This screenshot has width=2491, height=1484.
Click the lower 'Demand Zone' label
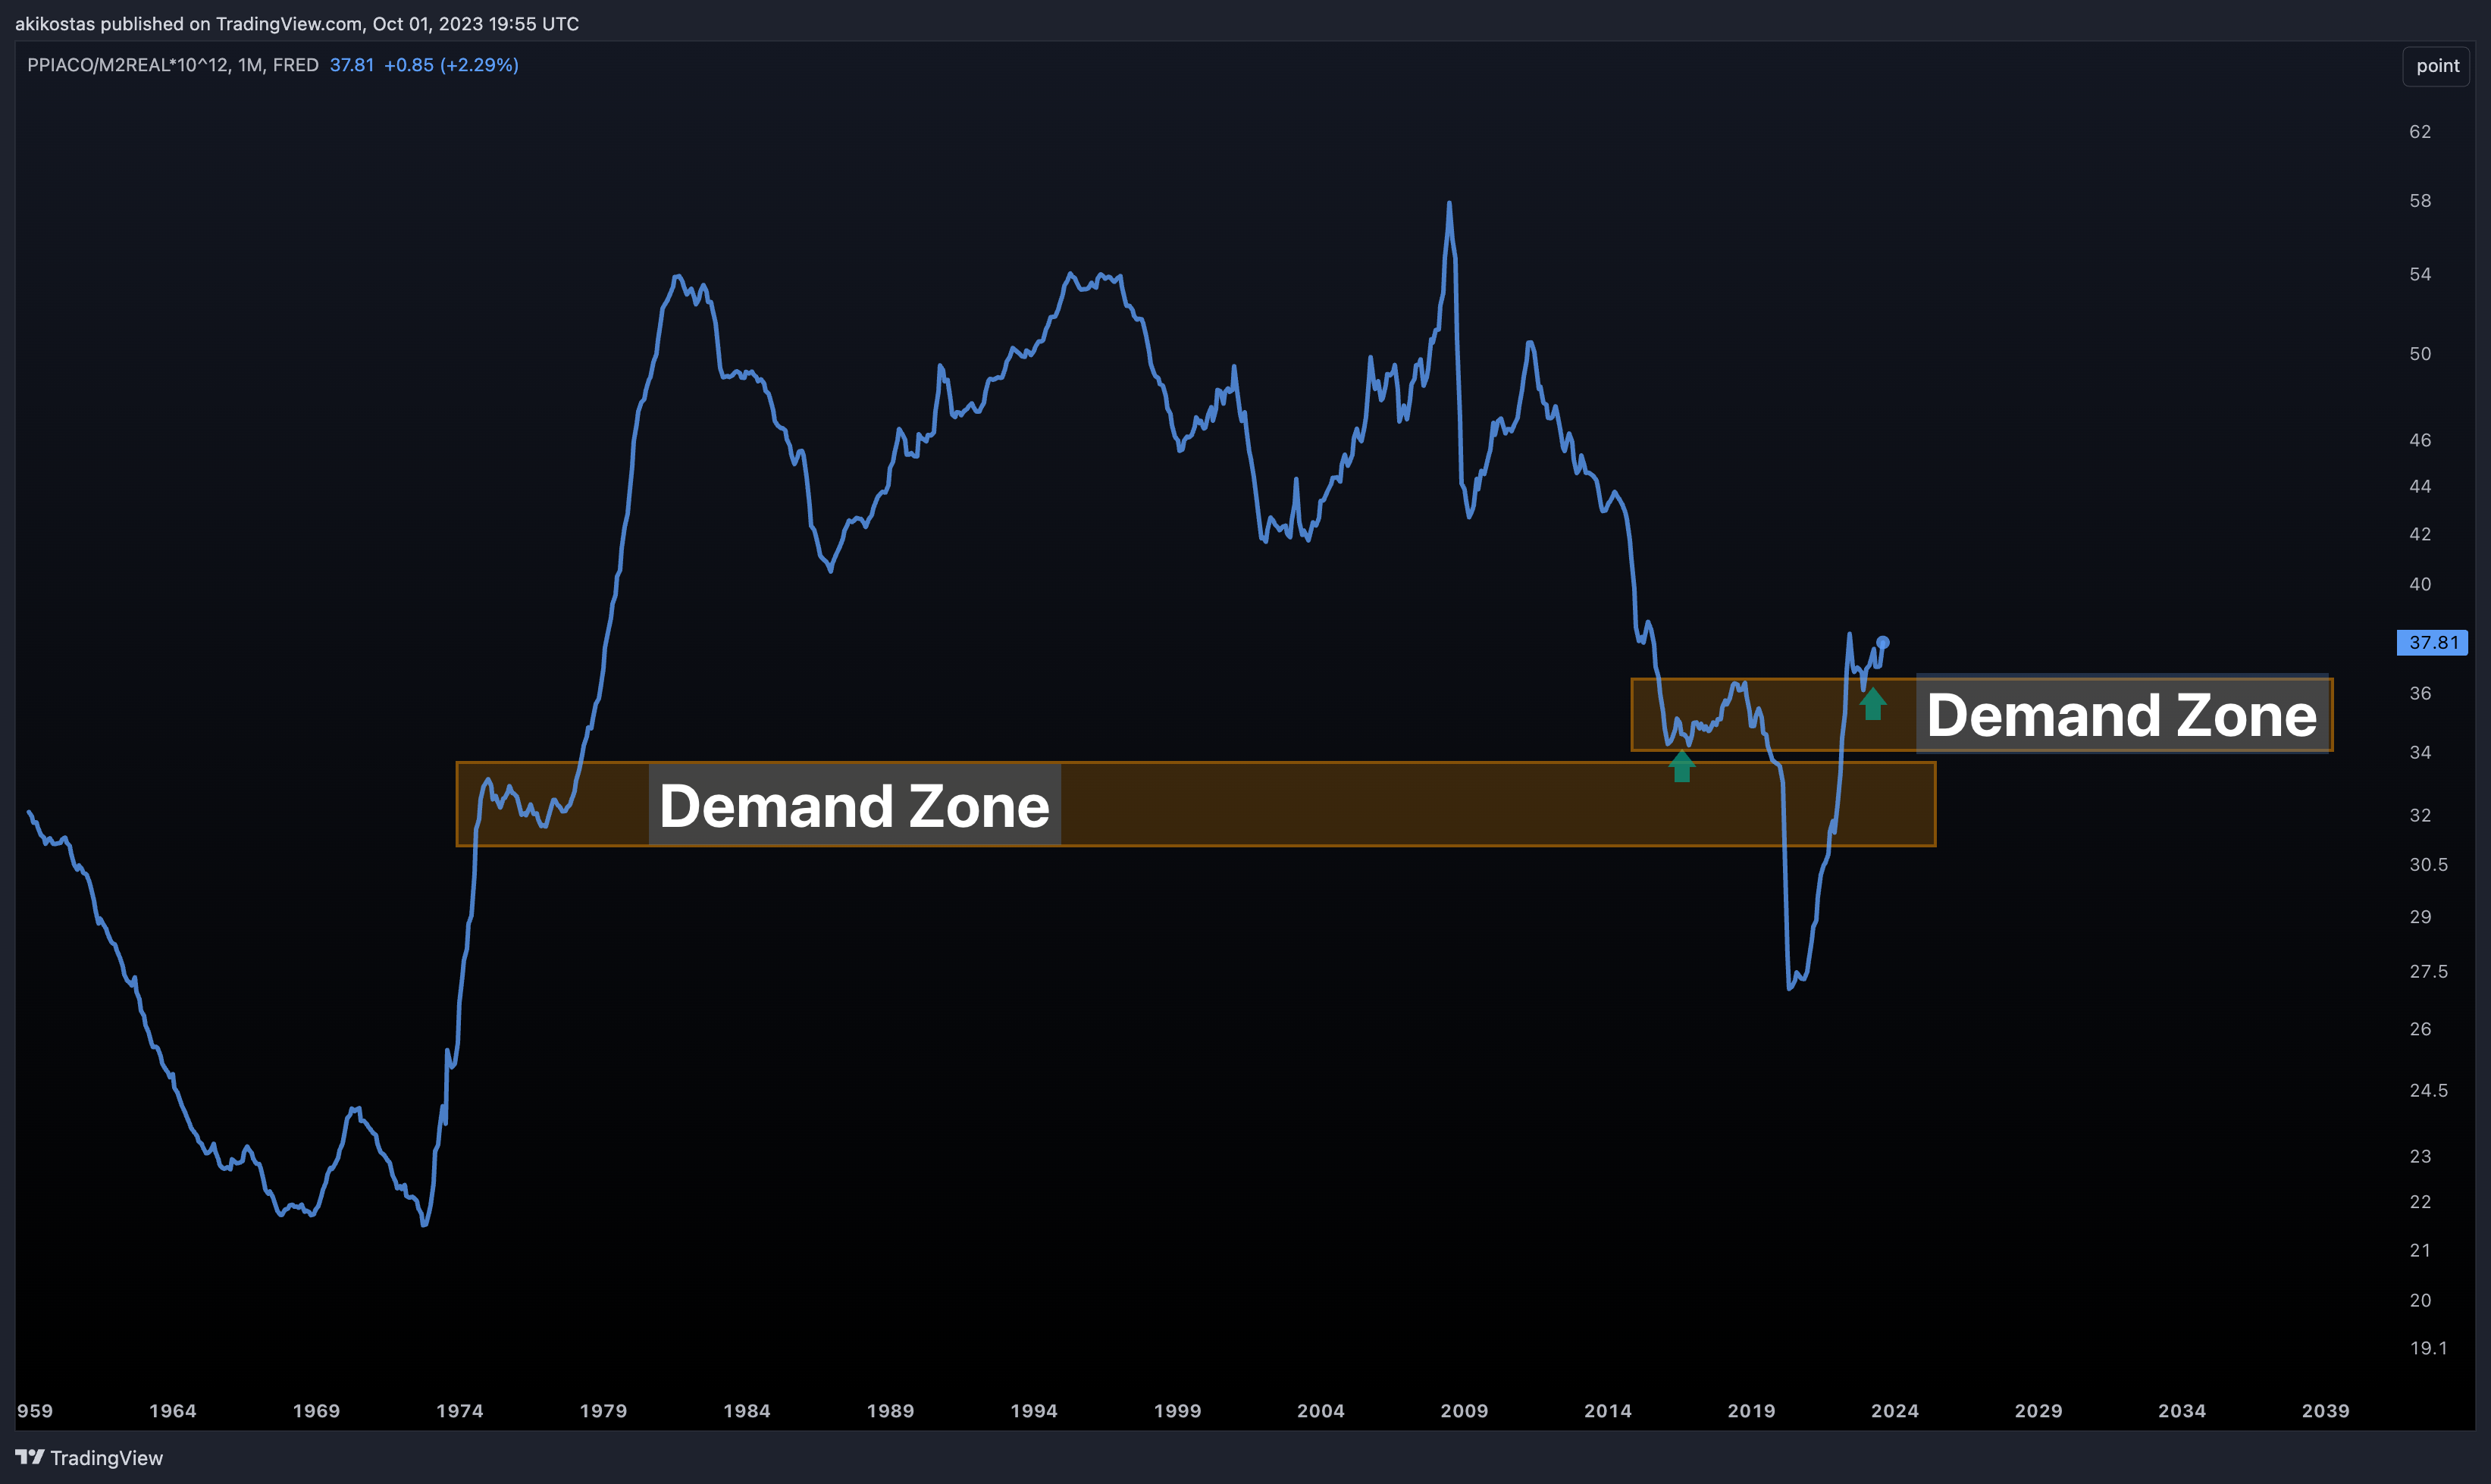(x=855, y=805)
